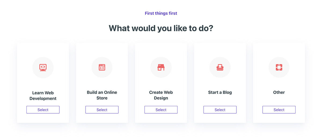Click the "What would you like to do?" heading

(161, 28)
